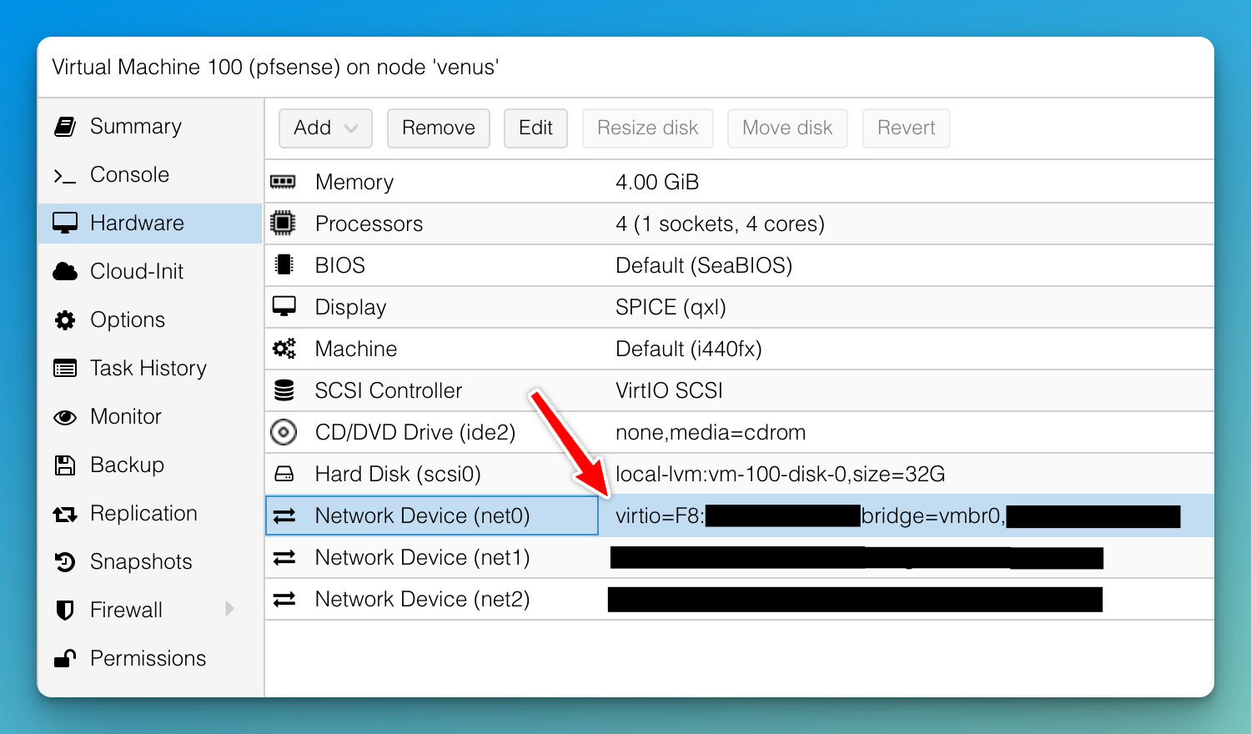Select the Network Device (net2) label
Screen dimensions: 1251x734
pos(423,600)
